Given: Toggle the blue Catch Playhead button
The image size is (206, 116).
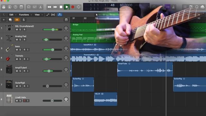Looking at the screenshot, I should point(60,15).
